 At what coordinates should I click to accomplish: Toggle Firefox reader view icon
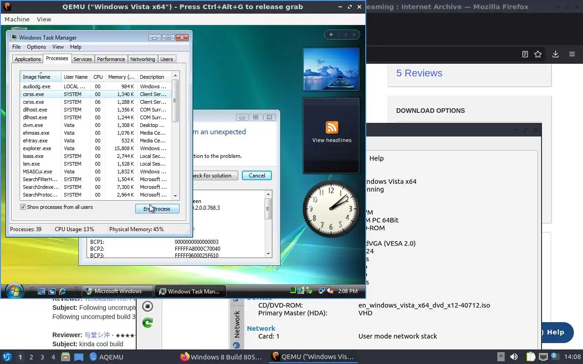[525, 54]
